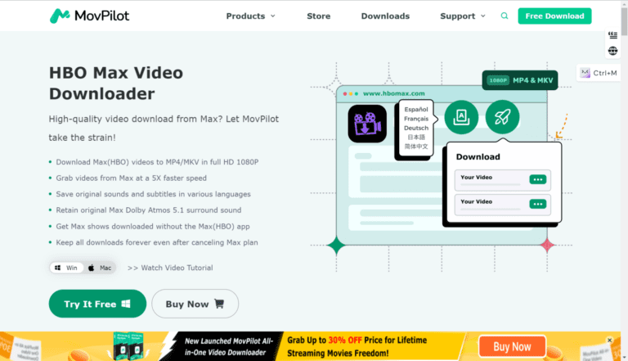Click the page vertical scrollbar thumb
The height and width of the screenshot is (361, 628).
click(624, 22)
